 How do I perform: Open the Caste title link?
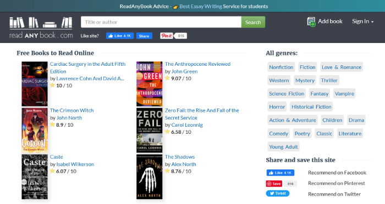pos(57,157)
